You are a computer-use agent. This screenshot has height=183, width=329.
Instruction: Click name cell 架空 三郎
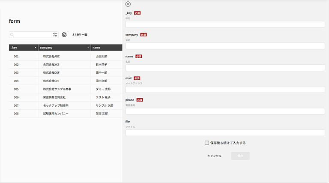(x=102, y=114)
